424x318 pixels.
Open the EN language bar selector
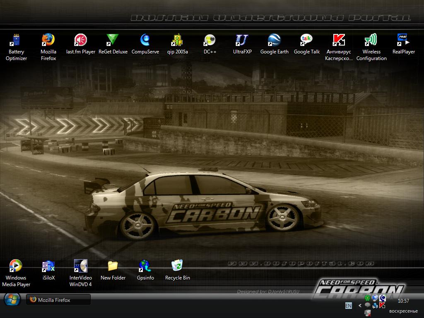coord(348,306)
